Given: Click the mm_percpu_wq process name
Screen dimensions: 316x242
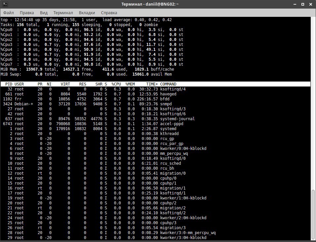Looking at the screenshot, I should [x=174, y=154].
